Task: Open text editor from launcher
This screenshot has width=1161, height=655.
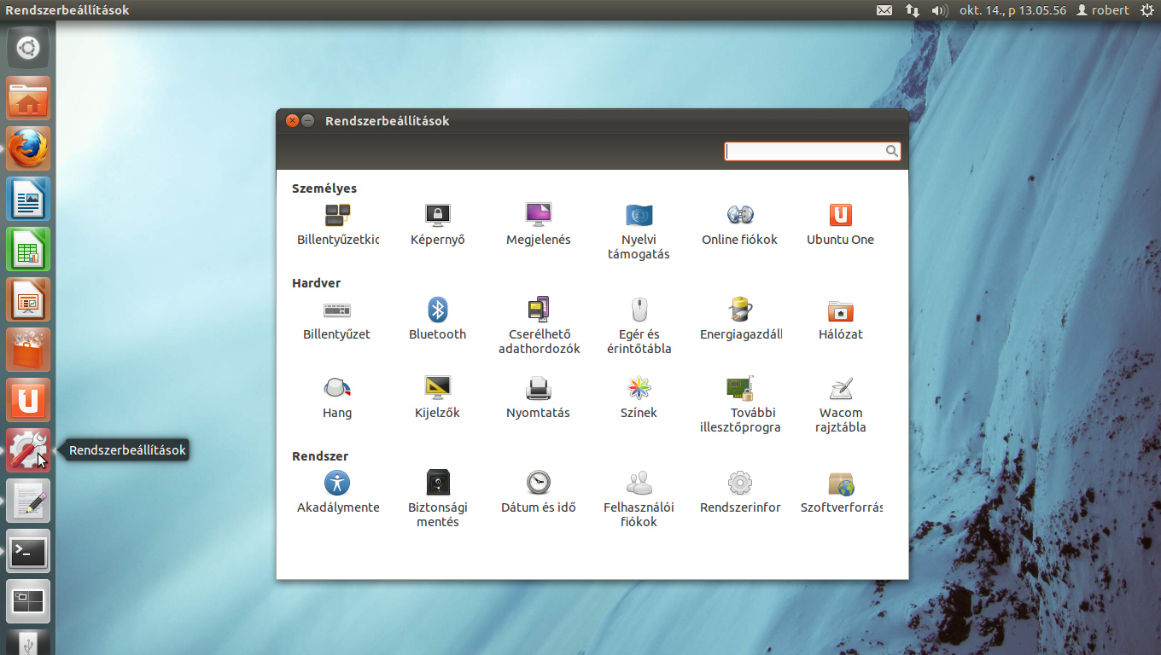Action: pyautogui.click(x=28, y=501)
